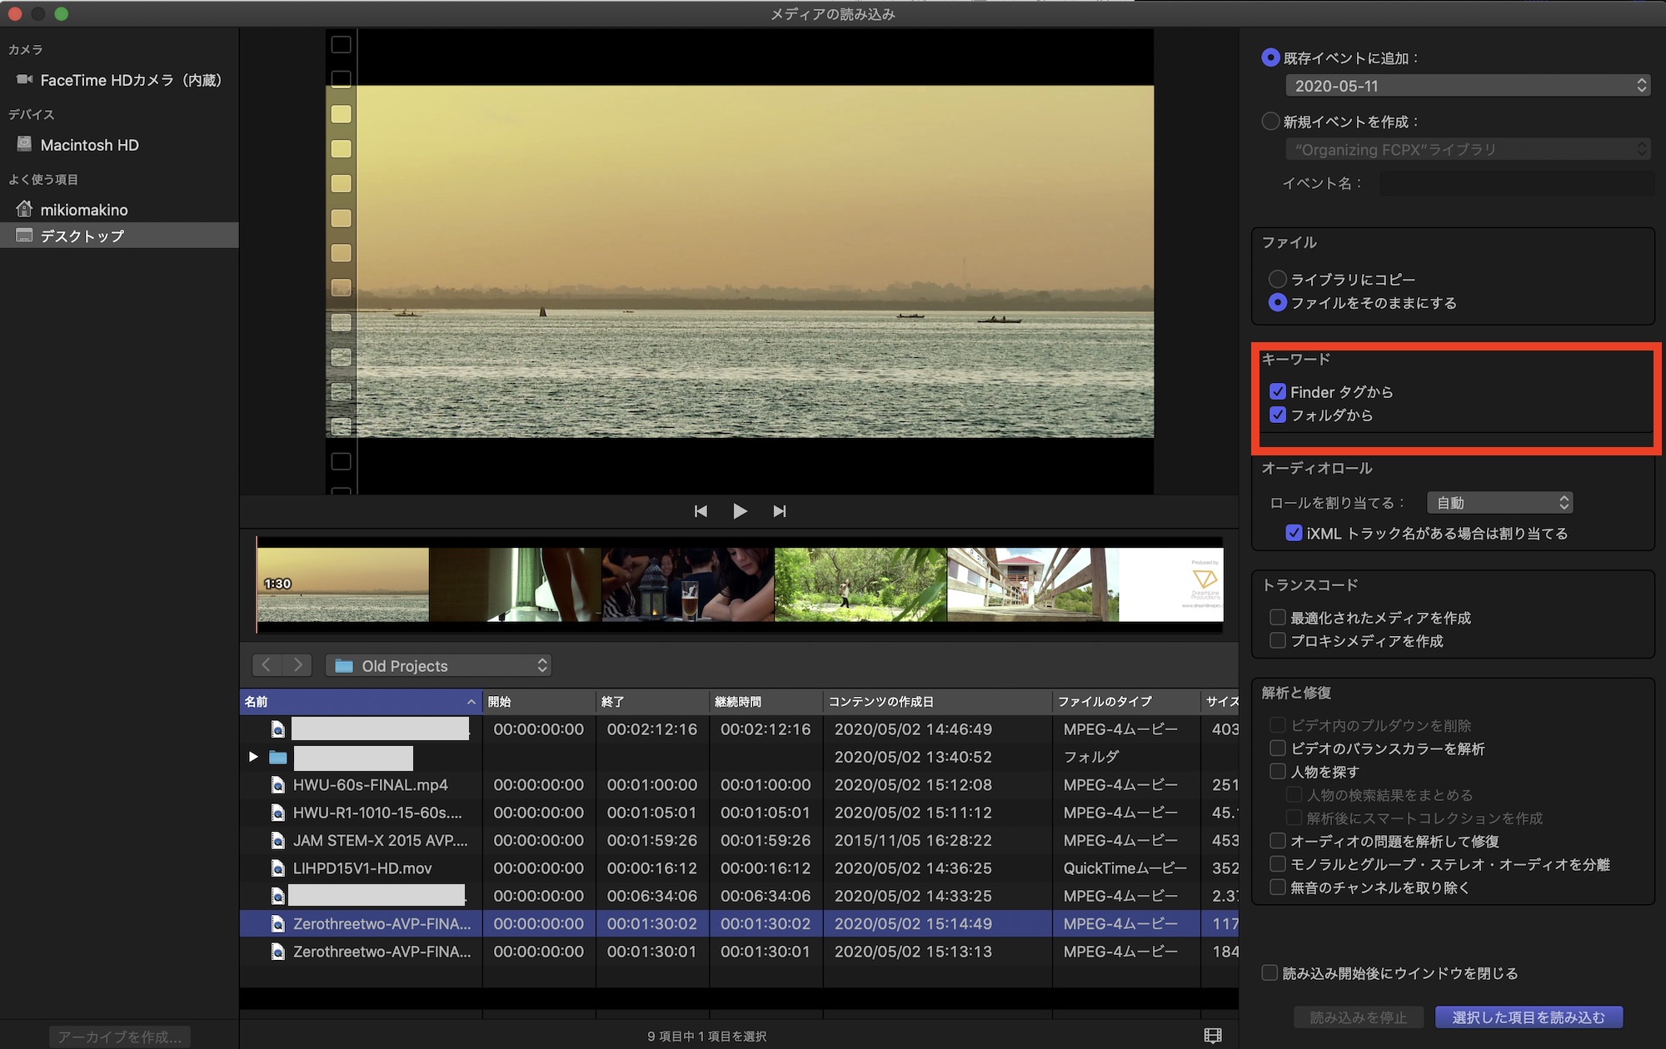1666x1049 pixels.
Task: Enable create optimized media checkbox
Action: (1278, 618)
